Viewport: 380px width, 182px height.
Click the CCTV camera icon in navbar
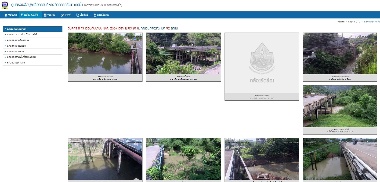tap(22, 15)
